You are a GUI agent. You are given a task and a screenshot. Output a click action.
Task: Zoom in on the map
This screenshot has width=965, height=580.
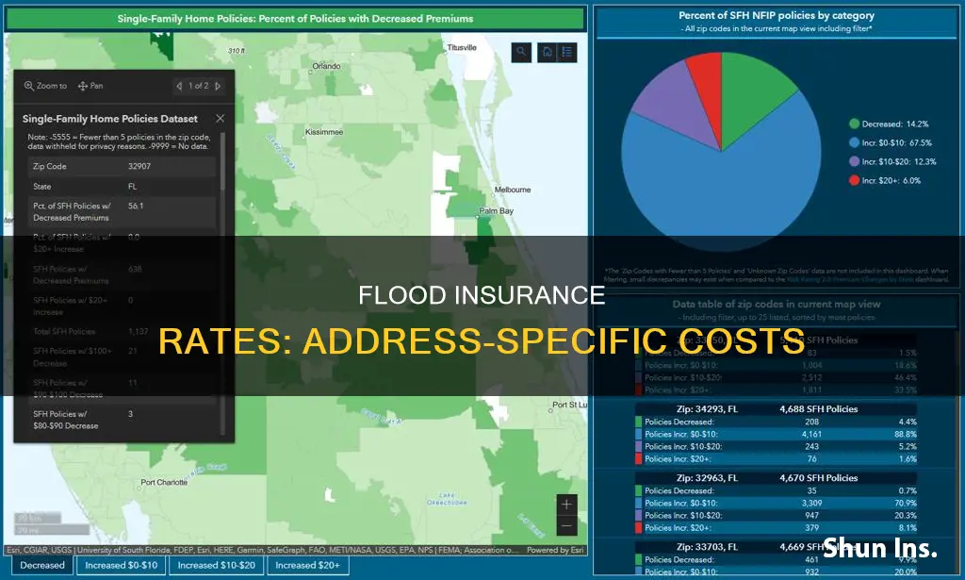pyautogui.click(x=566, y=505)
